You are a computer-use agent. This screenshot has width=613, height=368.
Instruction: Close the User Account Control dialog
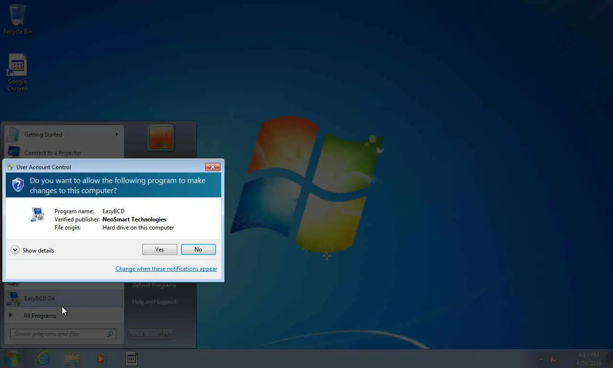[213, 167]
